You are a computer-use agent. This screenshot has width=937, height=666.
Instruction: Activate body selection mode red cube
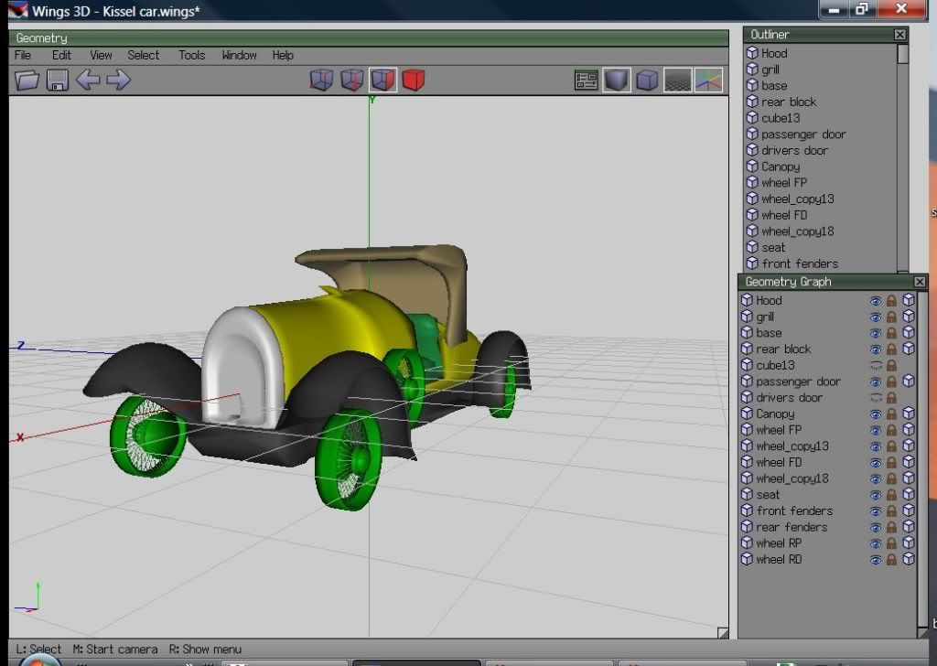(414, 81)
